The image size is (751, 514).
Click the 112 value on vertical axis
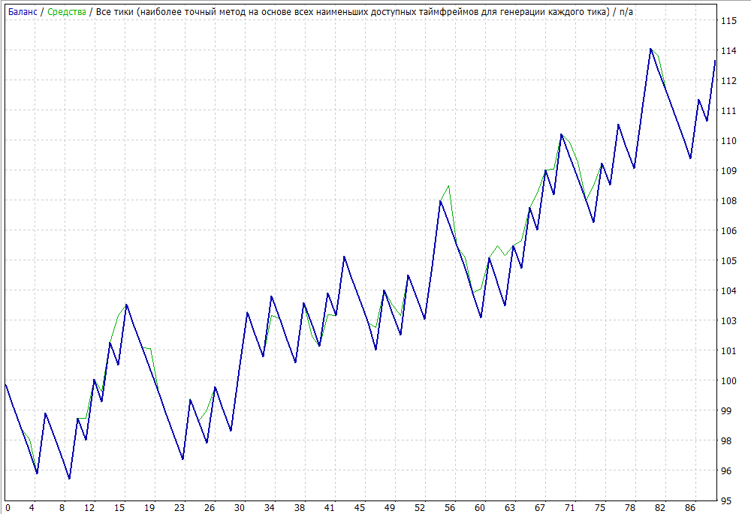(728, 80)
